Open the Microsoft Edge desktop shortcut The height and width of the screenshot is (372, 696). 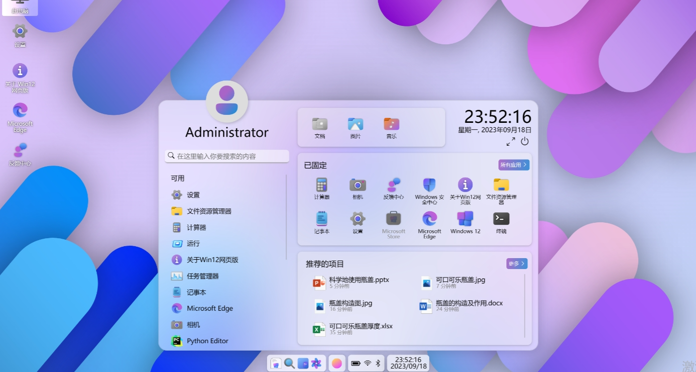tap(20, 117)
